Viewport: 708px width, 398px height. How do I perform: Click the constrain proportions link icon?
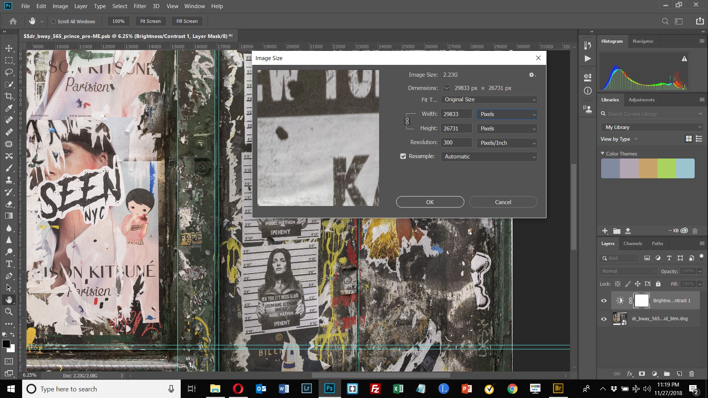(x=407, y=121)
